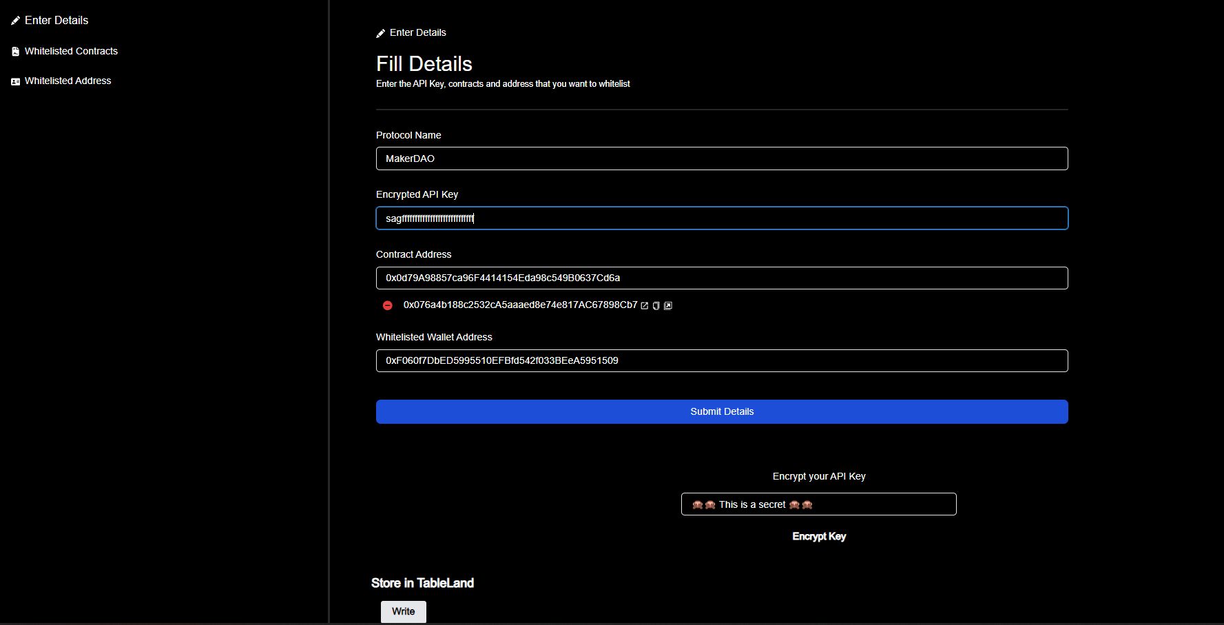Click the Contract Address label
The image size is (1224, 625).
(x=413, y=254)
